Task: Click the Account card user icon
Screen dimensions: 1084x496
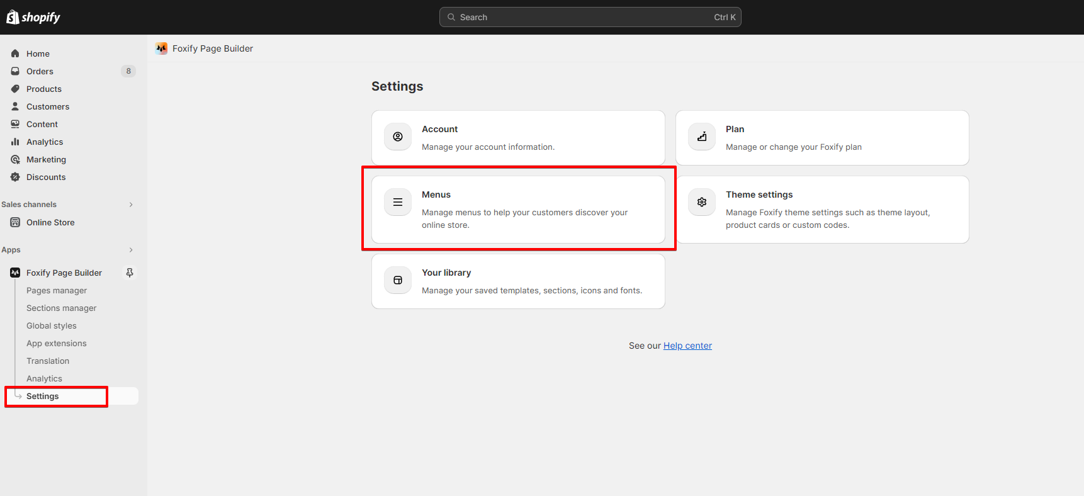Action: coord(398,137)
